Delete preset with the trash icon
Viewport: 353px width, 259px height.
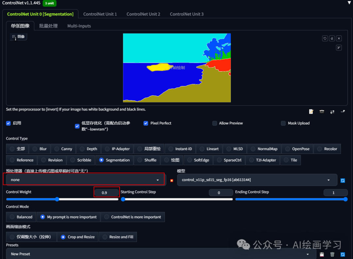pyautogui.click(x=332, y=254)
